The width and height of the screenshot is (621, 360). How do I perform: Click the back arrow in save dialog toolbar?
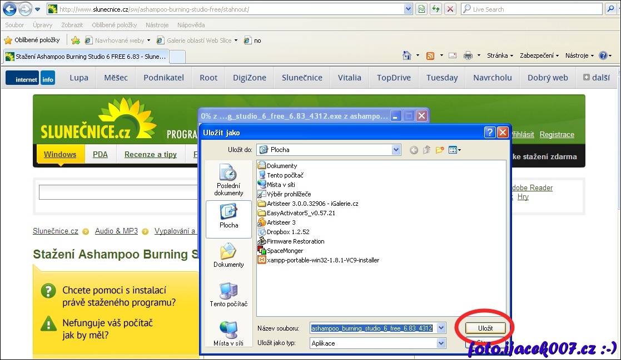[414, 150]
